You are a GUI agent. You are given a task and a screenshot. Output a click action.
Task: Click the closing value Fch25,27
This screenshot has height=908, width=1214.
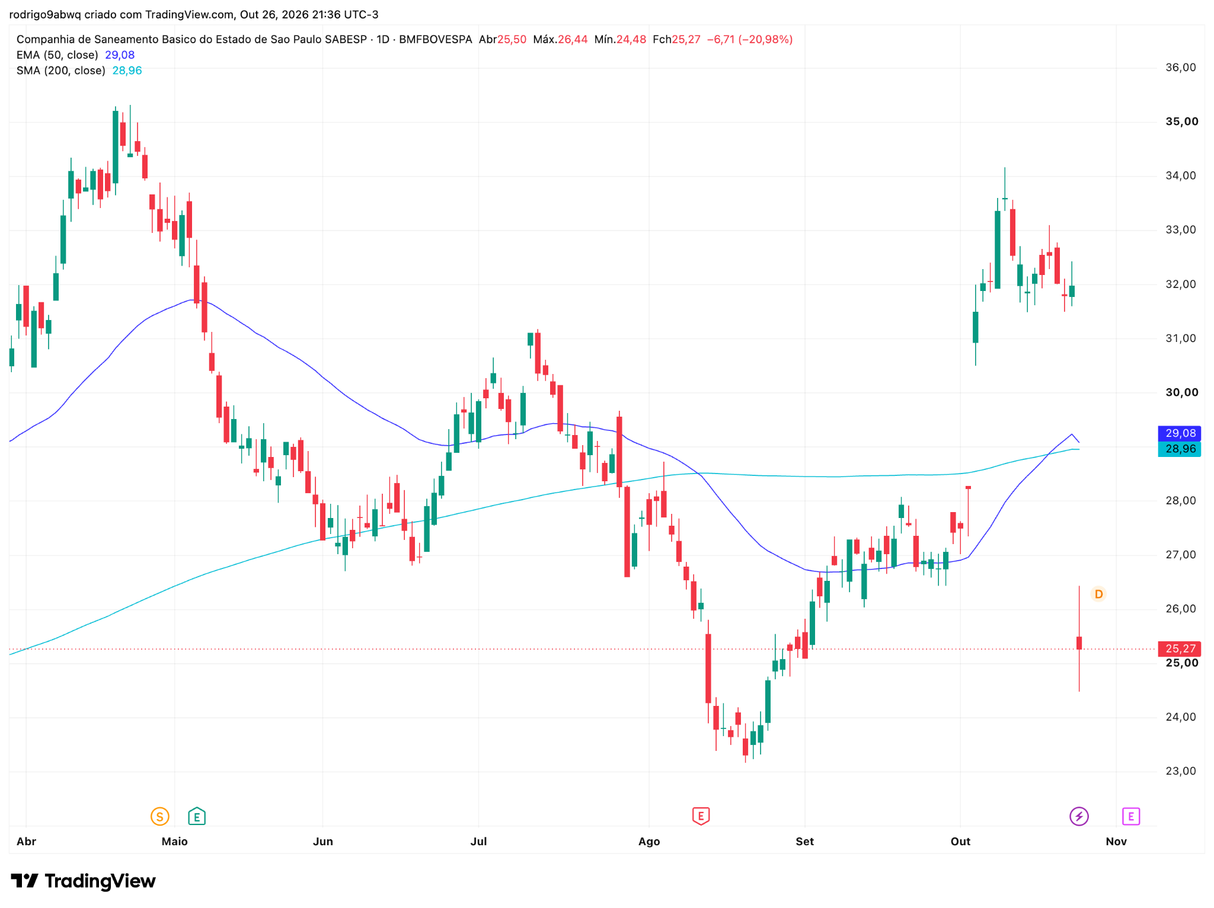[x=676, y=40]
